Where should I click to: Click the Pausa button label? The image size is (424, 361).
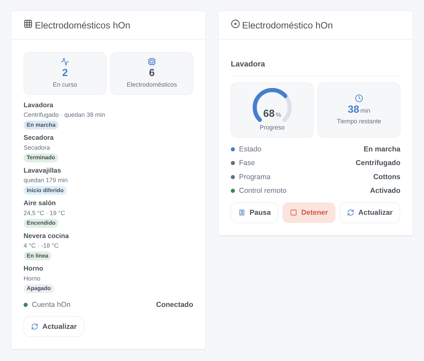(260, 213)
